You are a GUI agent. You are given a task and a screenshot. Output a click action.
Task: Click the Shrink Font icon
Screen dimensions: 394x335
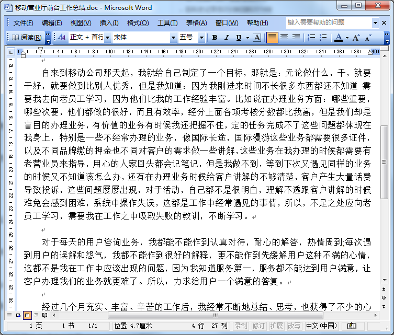click(368, 38)
